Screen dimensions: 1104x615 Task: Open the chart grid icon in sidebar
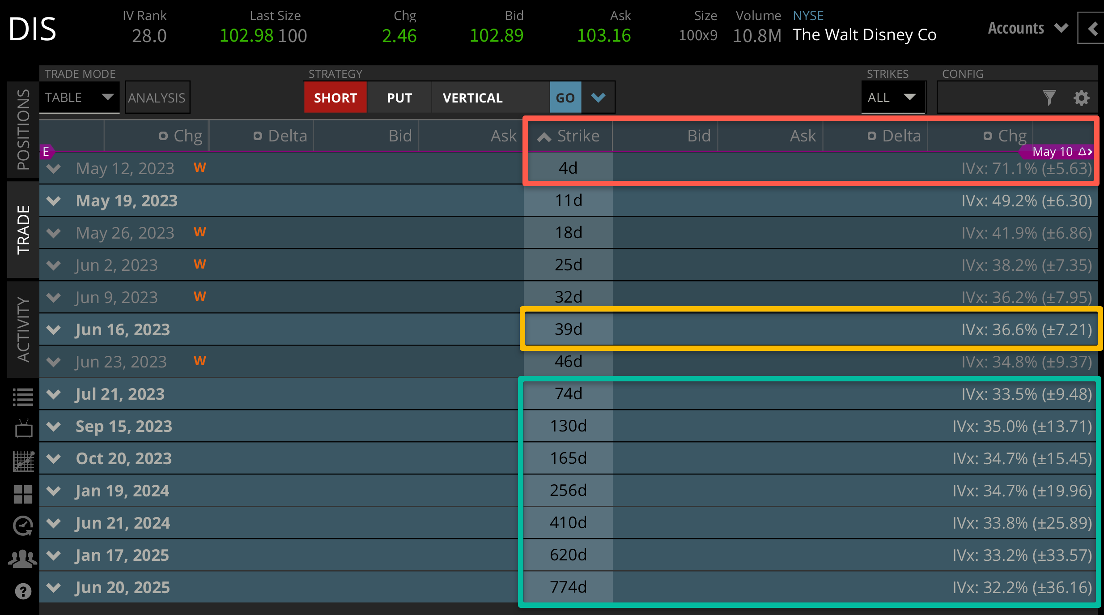[23, 461]
